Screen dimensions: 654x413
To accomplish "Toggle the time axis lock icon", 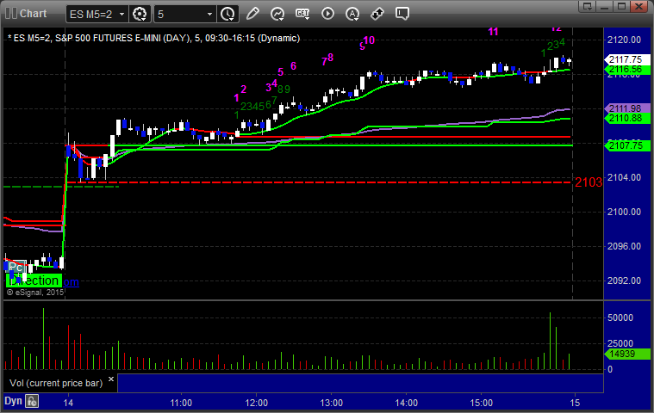I will click(32, 401).
